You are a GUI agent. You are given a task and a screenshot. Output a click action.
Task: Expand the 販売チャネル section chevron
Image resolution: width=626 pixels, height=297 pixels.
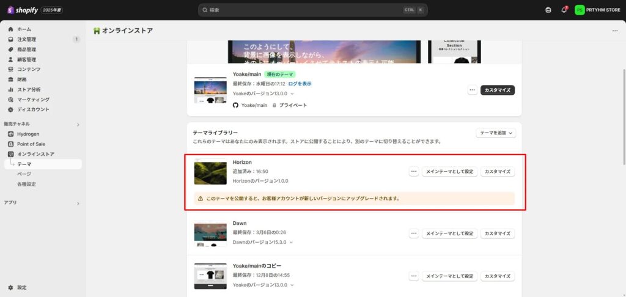tap(78, 125)
